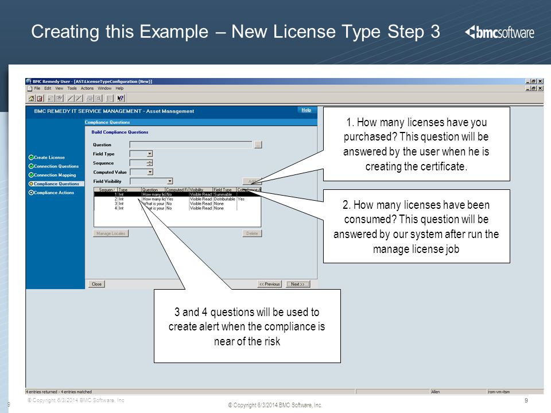Click the print preview magnifier icon
The height and width of the screenshot is (413, 551).
pos(99,99)
